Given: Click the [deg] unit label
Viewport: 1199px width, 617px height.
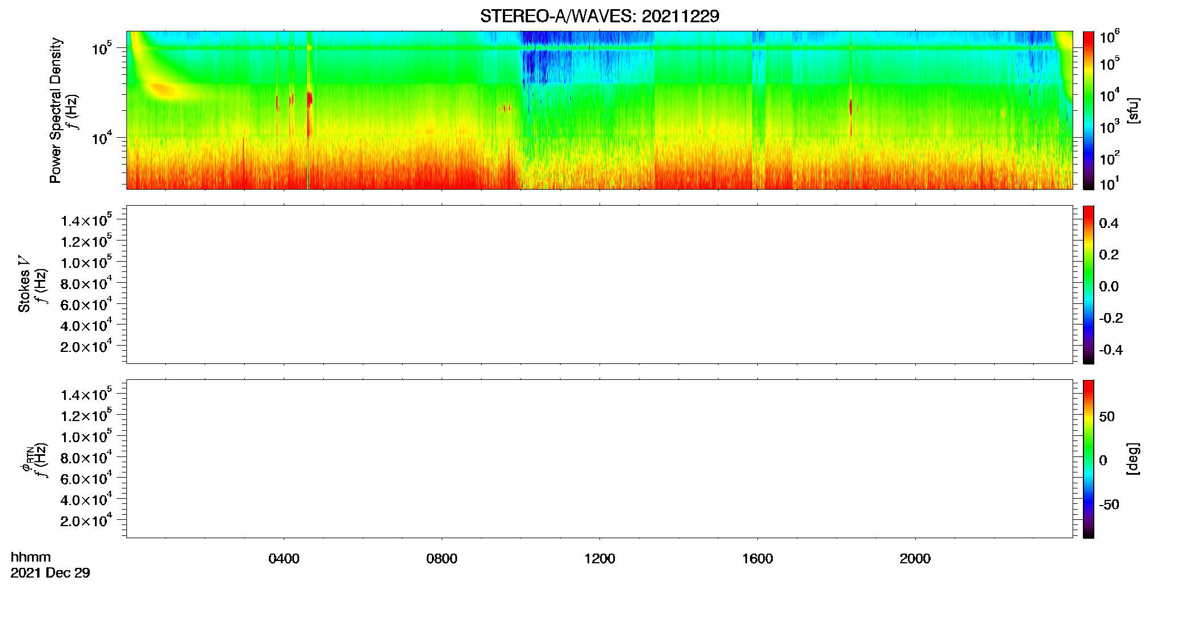Looking at the screenshot, I should click(1133, 459).
